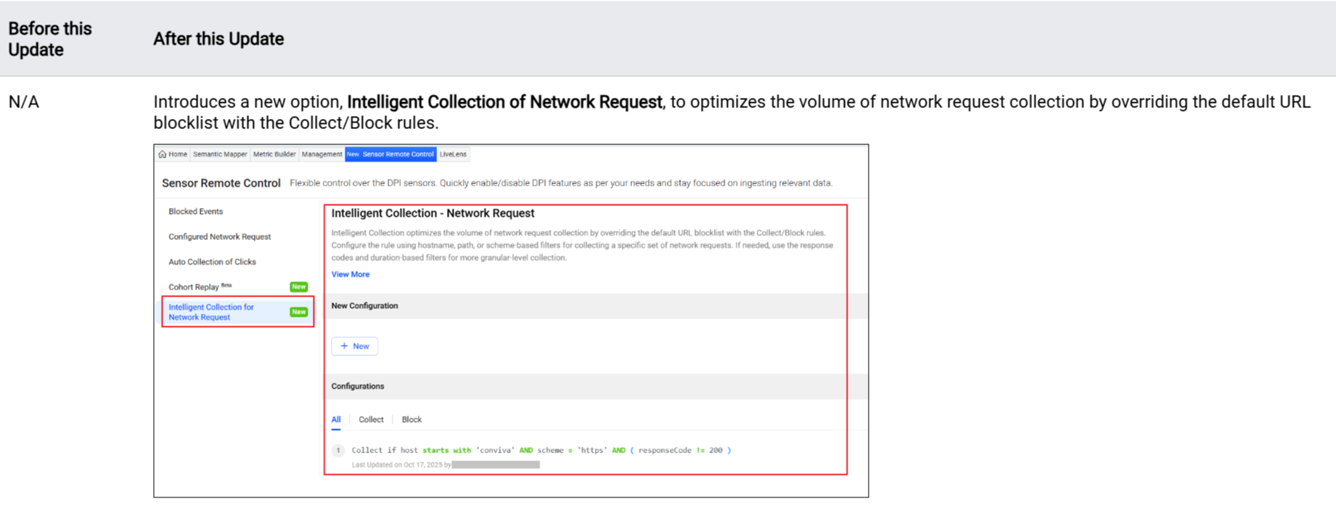
Task: Click the New Configuration section header
Action: pyautogui.click(x=364, y=306)
